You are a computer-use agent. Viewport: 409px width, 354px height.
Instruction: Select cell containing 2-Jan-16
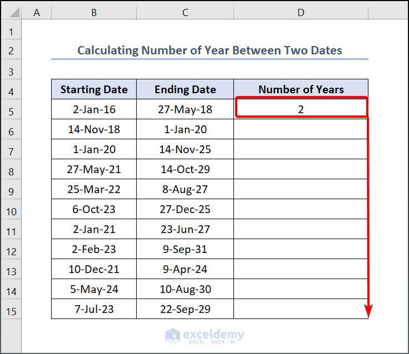tap(94, 109)
